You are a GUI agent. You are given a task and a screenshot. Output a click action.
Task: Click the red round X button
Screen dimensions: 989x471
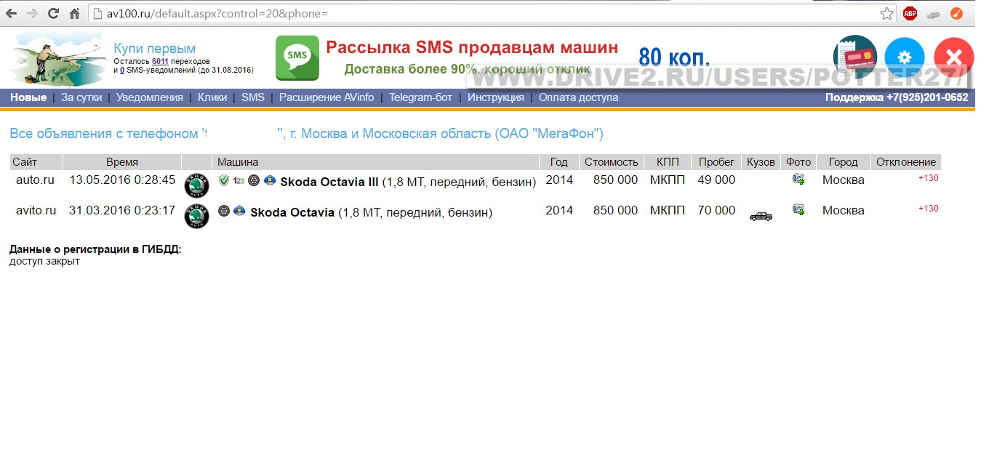(x=954, y=57)
